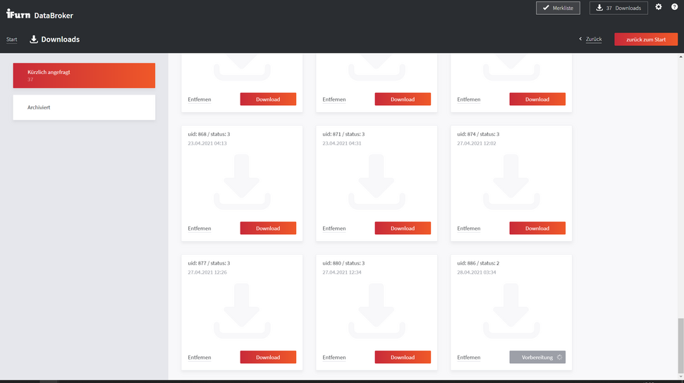
Task: Go back via the Zurück link
Action: (x=593, y=39)
